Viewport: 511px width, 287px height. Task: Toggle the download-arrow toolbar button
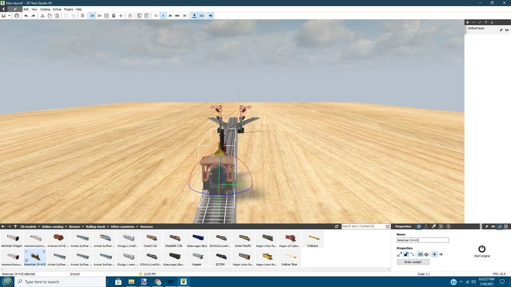point(194,16)
